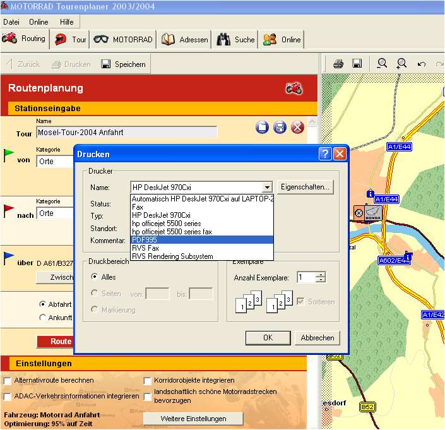Click the red nach destination flag
This screenshot has width=445, height=430.
click(x=8, y=211)
